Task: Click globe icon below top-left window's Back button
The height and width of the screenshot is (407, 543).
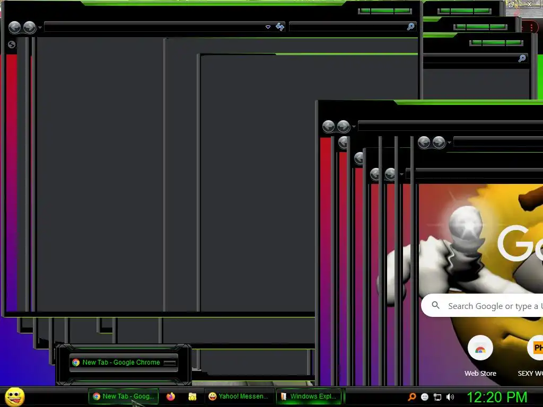Action: [12, 45]
